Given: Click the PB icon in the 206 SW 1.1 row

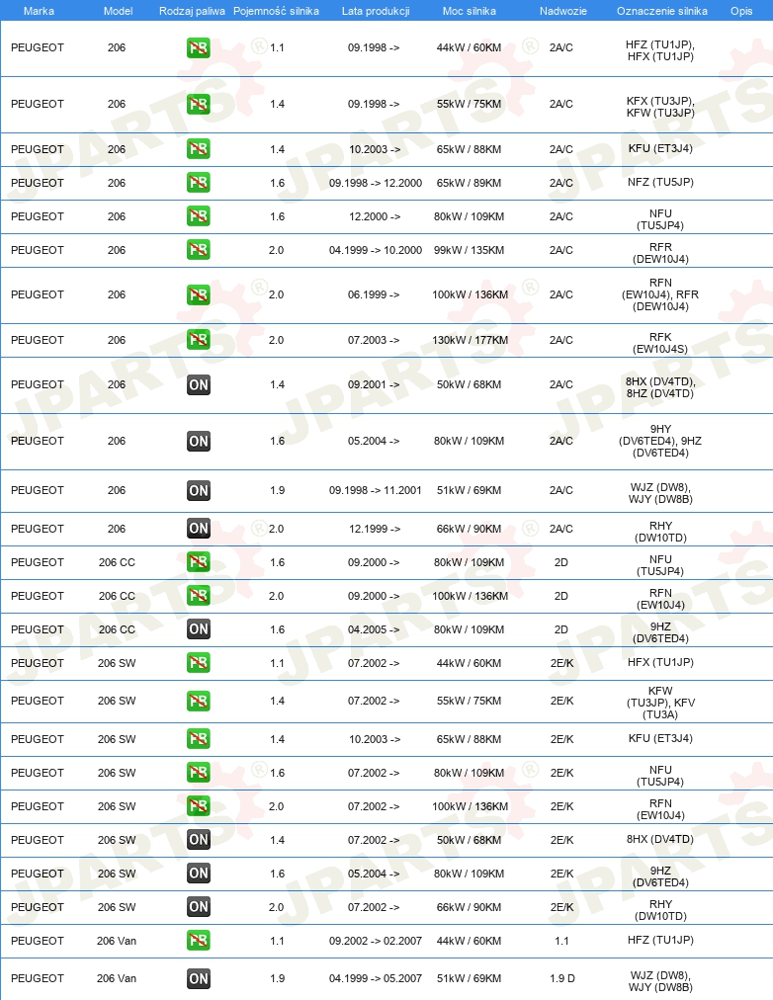Looking at the screenshot, I should tap(199, 663).
